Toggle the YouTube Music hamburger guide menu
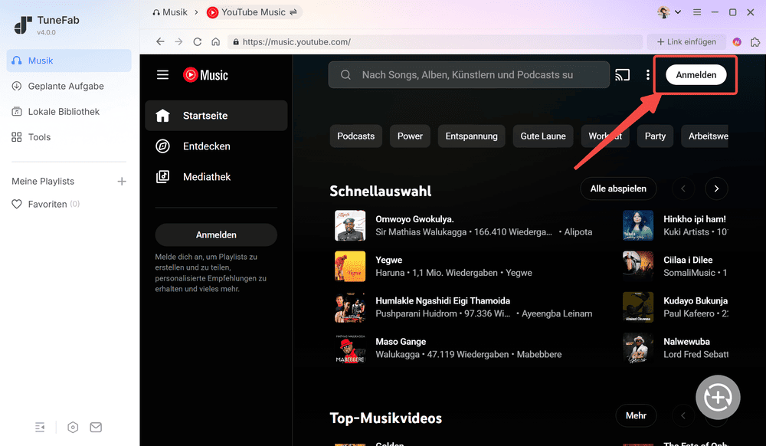766x446 pixels. coord(162,75)
